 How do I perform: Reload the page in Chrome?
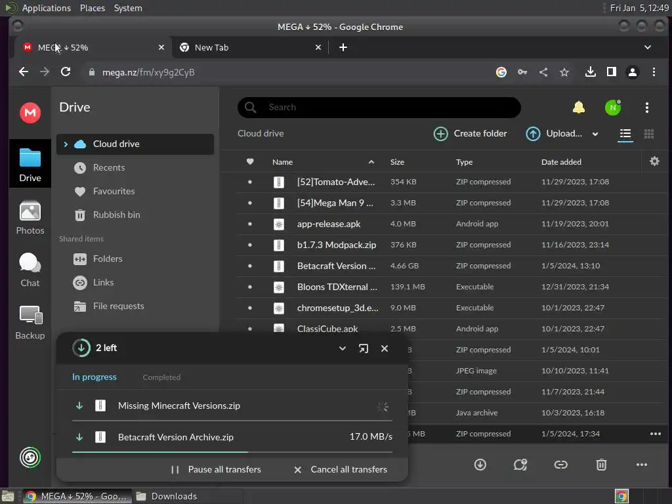[65, 72]
